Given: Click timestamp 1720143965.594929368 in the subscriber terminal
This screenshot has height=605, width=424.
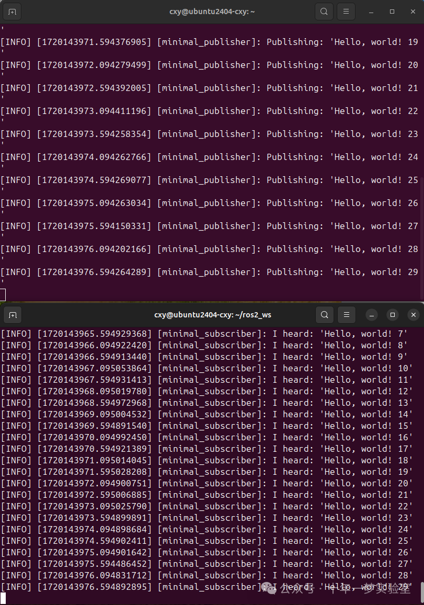Looking at the screenshot, I should click(x=95, y=334).
